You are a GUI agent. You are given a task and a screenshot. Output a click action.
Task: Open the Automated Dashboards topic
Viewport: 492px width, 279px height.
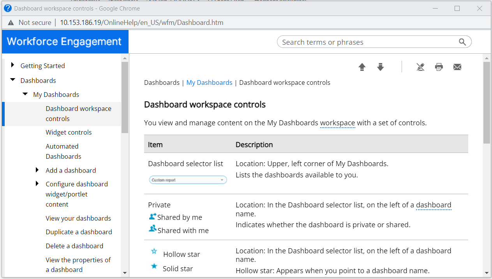coord(63,151)
